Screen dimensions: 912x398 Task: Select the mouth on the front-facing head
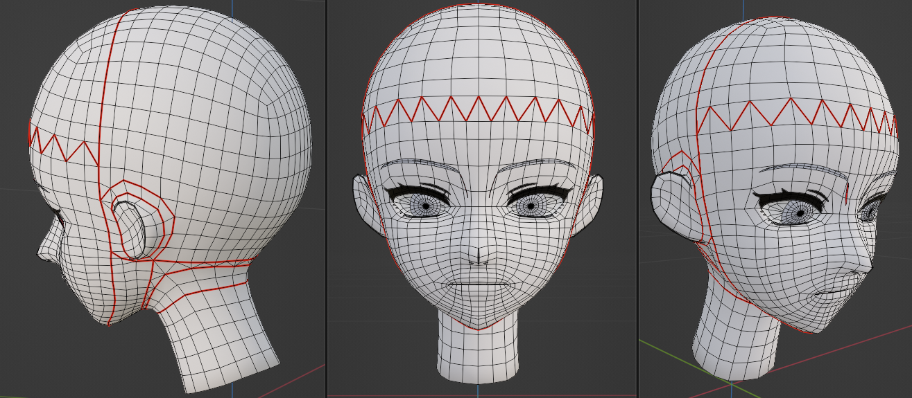pos(478,284)
